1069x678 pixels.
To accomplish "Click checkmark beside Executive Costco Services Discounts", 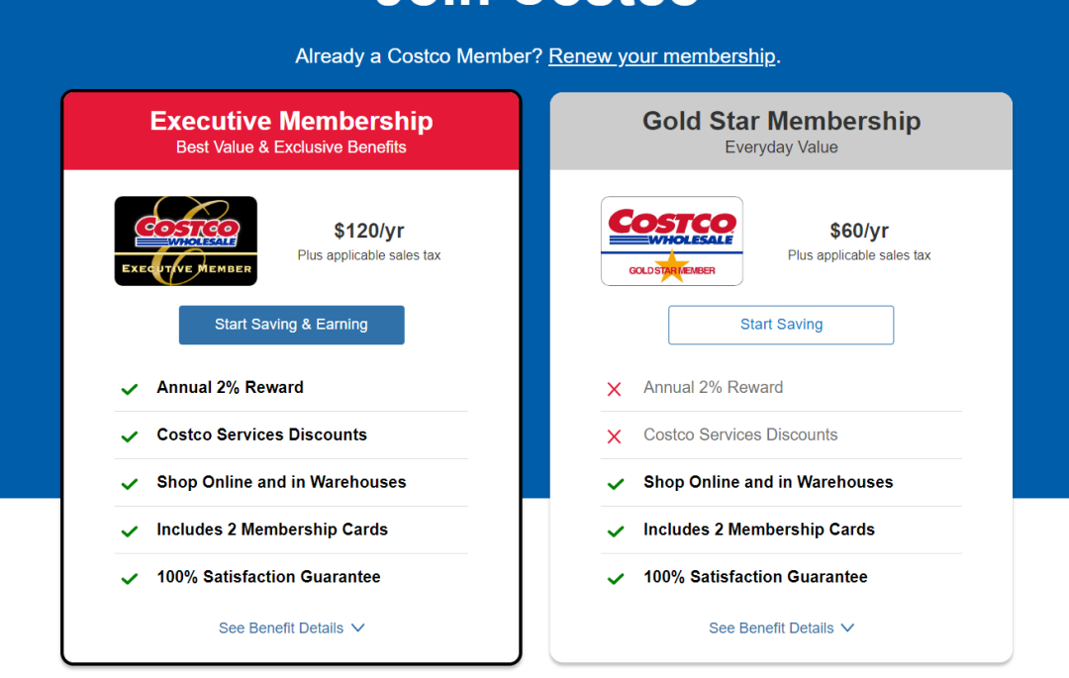I will click(x=130, y=436).
